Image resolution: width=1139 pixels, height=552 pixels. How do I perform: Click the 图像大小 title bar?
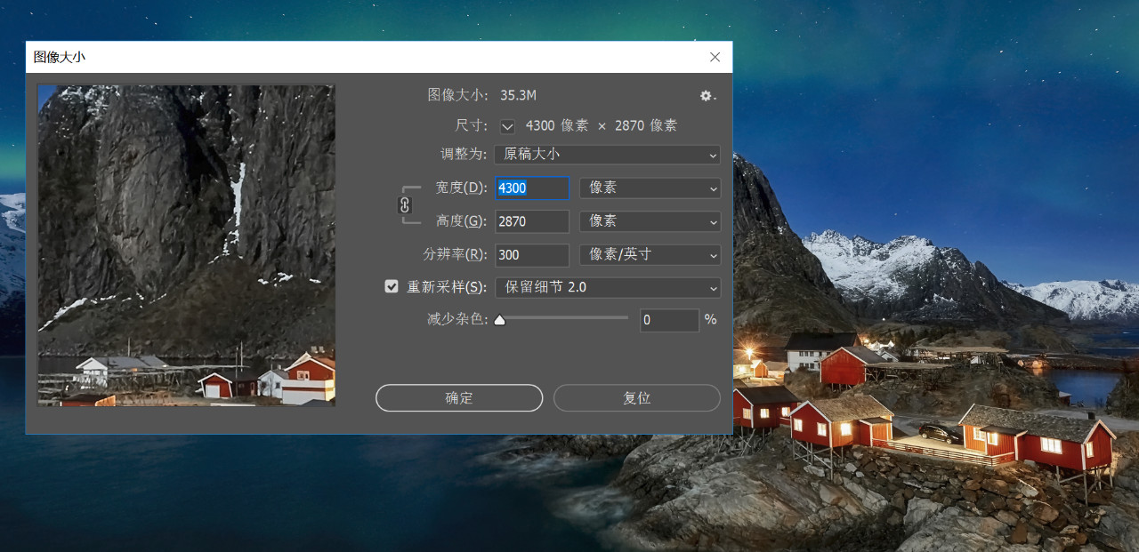356,57
